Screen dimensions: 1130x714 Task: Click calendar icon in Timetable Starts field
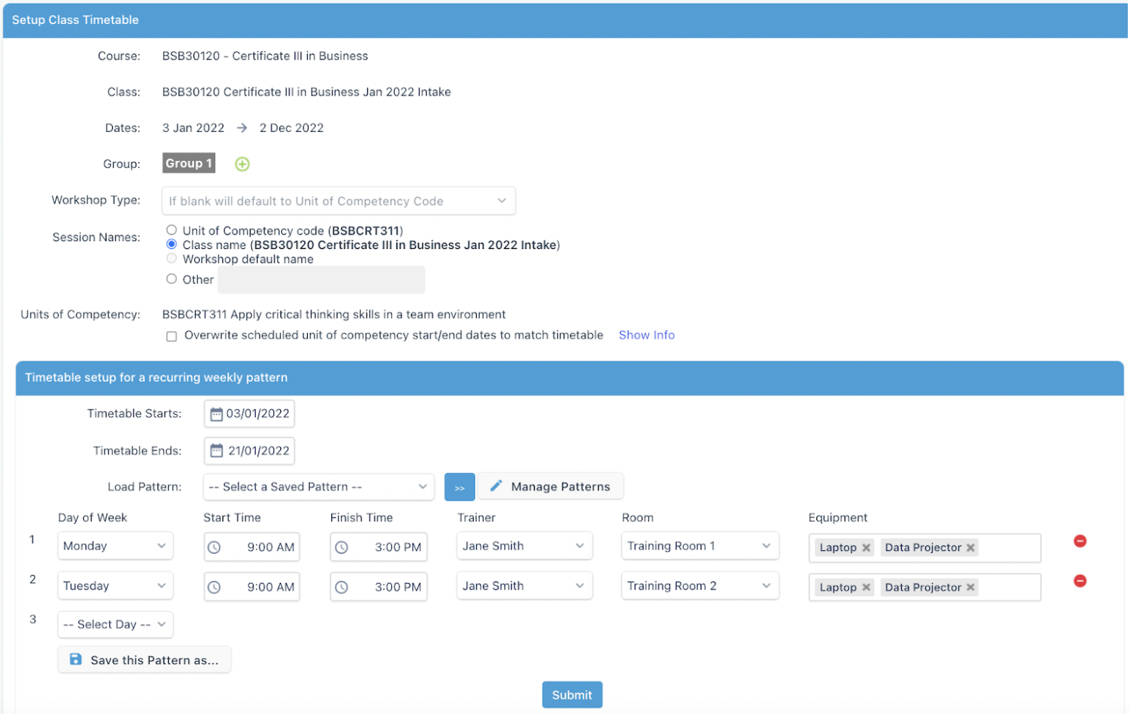pyautogui.click(x=216, y=414)
